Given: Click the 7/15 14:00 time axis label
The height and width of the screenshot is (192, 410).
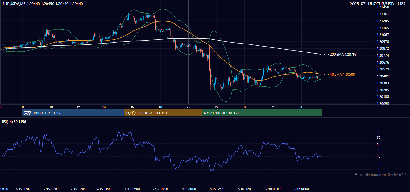Looking at the screenshot, I should pyautogui.click(x=104, y=189).
